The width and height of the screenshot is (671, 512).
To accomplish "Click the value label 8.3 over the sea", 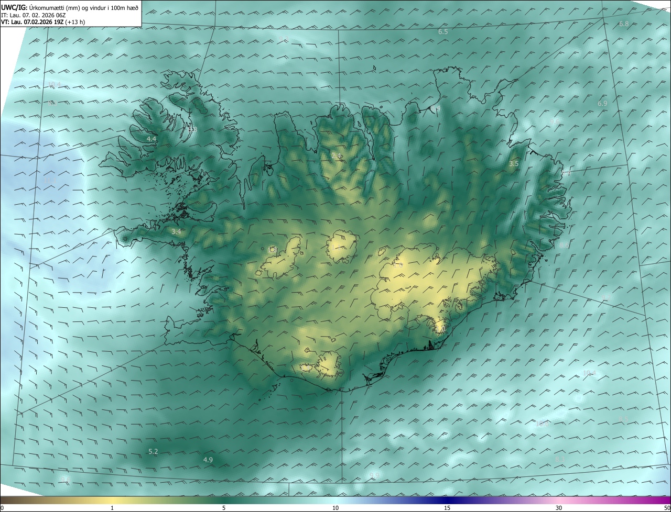I will click(x=560, y=459).
